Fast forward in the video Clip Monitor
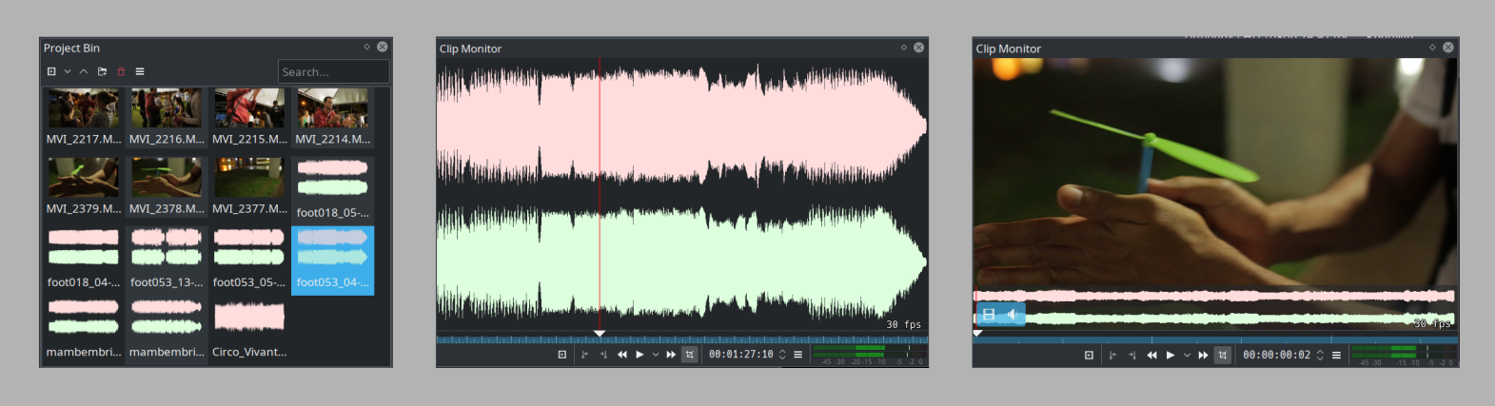This screenshot has height=406, width=1495. 1203,355
